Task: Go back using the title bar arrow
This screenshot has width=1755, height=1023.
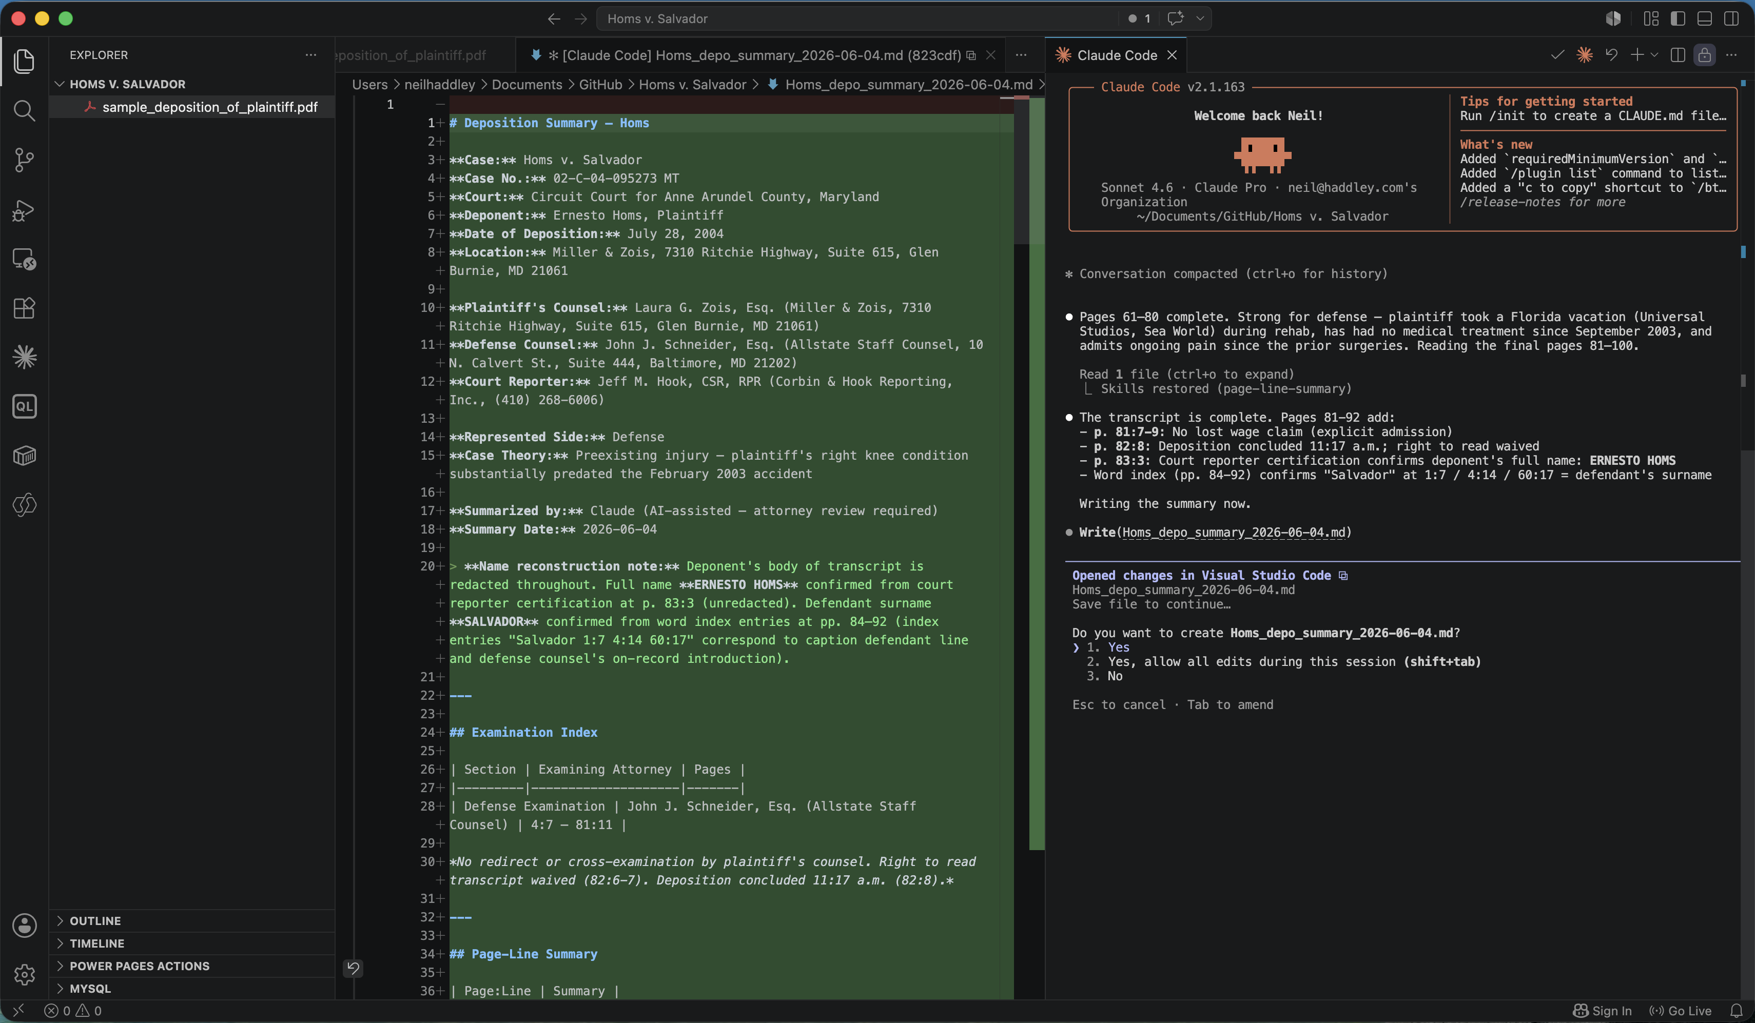Action: [554, 19]
